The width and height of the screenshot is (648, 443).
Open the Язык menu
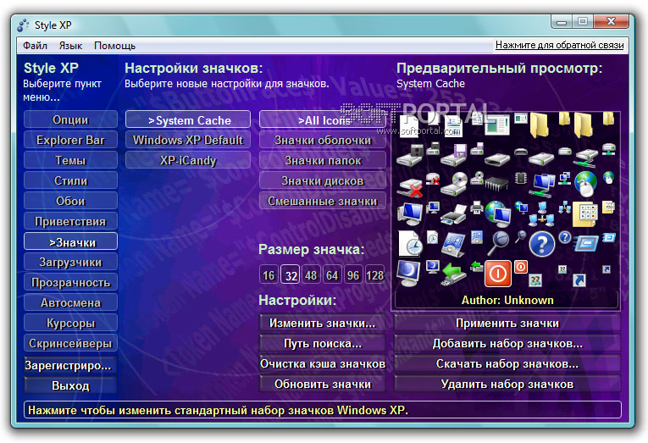(70, 46)
